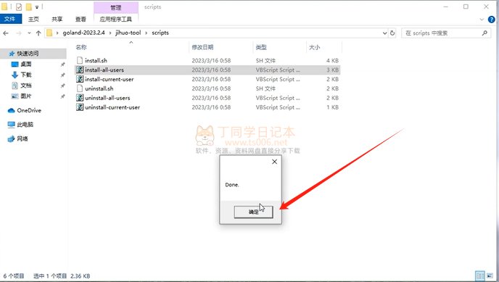Image resolution: width=499 pixels, height=282 pixels.
Task: Click the install-all-users VBScript icon
Action: click(80, 70)
